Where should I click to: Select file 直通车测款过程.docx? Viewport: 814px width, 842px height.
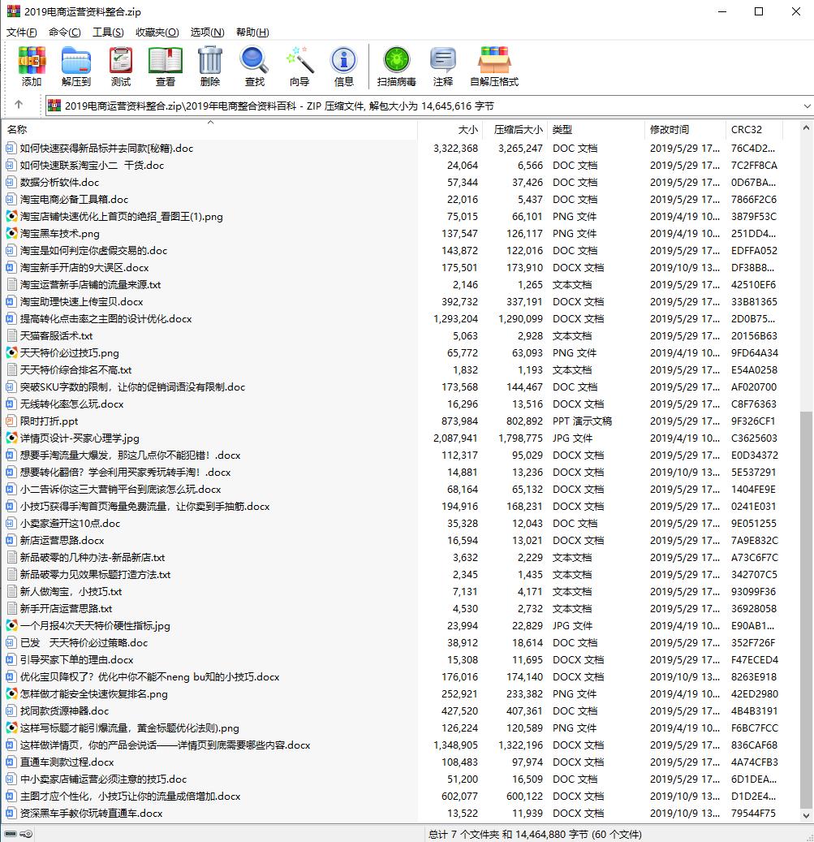(x=67, y=762)
